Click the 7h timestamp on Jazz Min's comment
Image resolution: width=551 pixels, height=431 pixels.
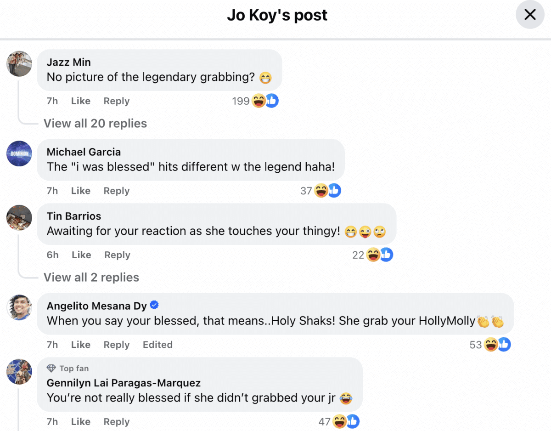pyautogui.click(x=52, y=101)
